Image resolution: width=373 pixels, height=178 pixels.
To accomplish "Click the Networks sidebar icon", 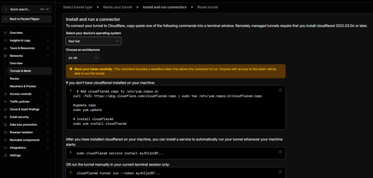I will pyautogui.click(x=5, y=56).
